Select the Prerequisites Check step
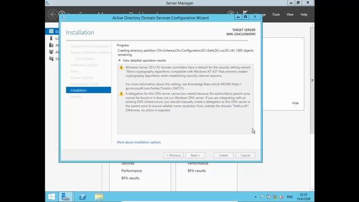Viewport: 359px width, 202px height. 85,84
